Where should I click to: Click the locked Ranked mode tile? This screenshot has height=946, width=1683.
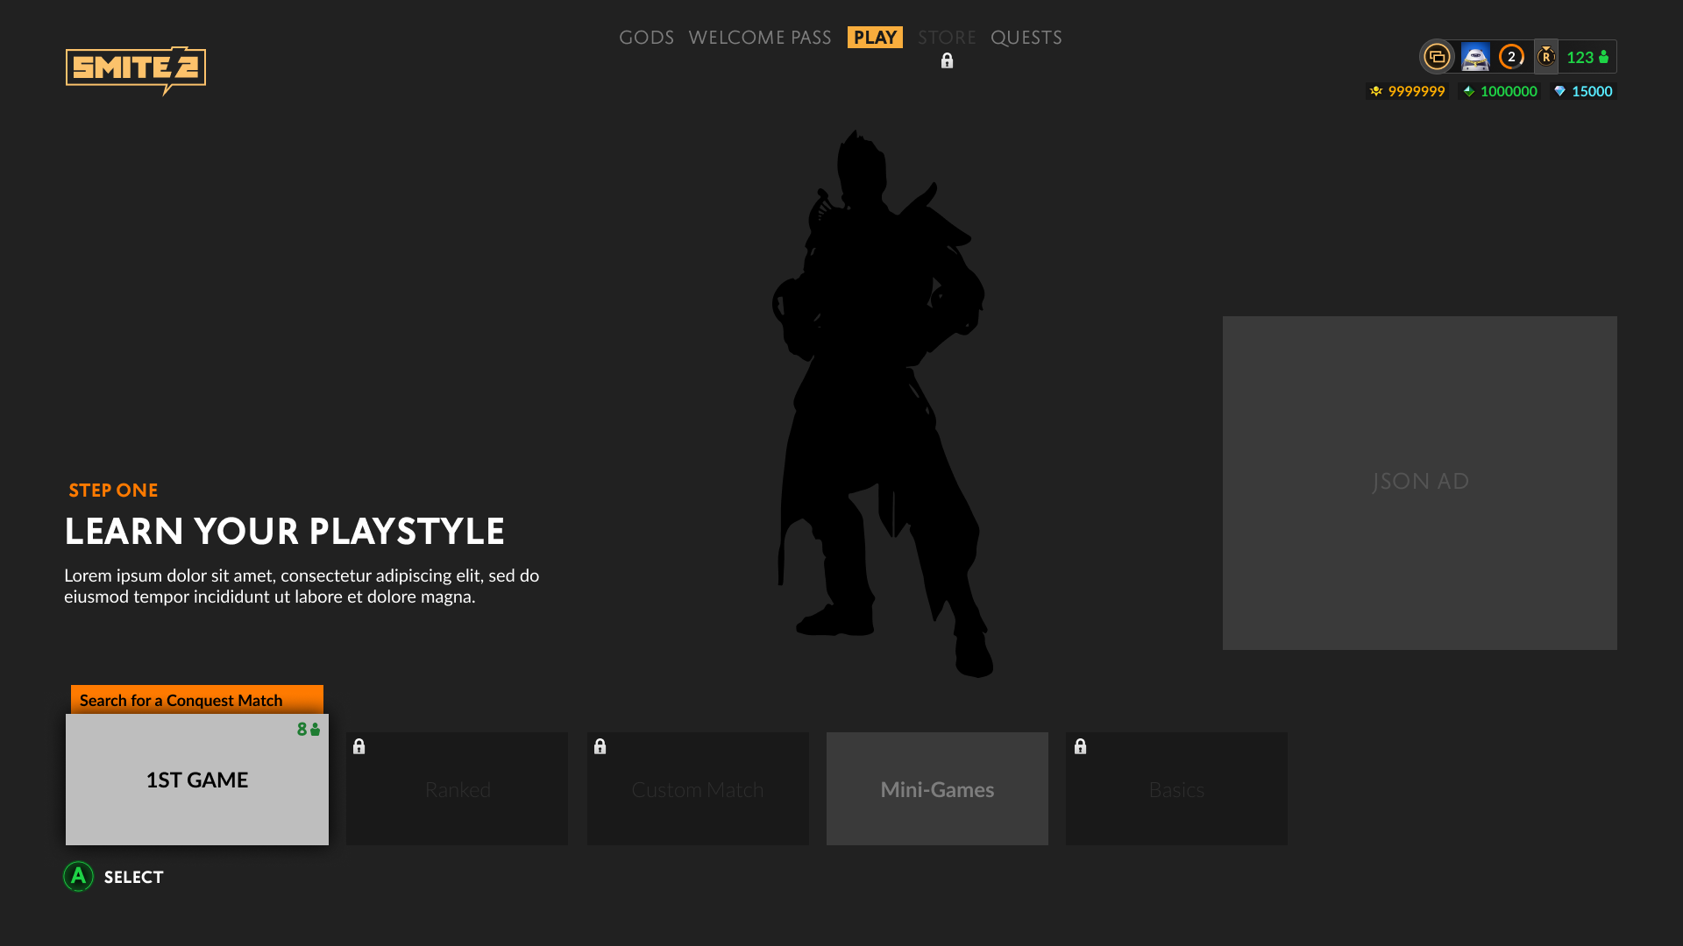coord(457,789)
